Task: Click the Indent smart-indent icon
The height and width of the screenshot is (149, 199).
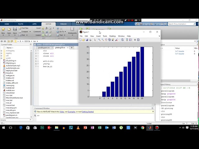Action: coord(43,35)
